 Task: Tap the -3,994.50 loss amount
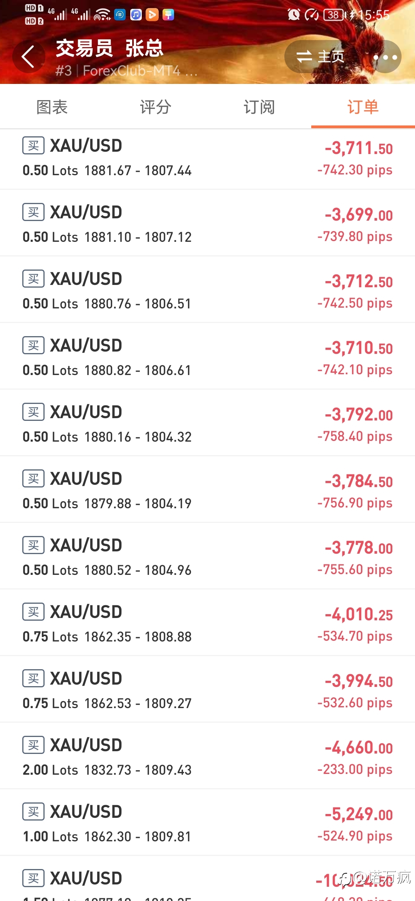click(x=359, y=681)
